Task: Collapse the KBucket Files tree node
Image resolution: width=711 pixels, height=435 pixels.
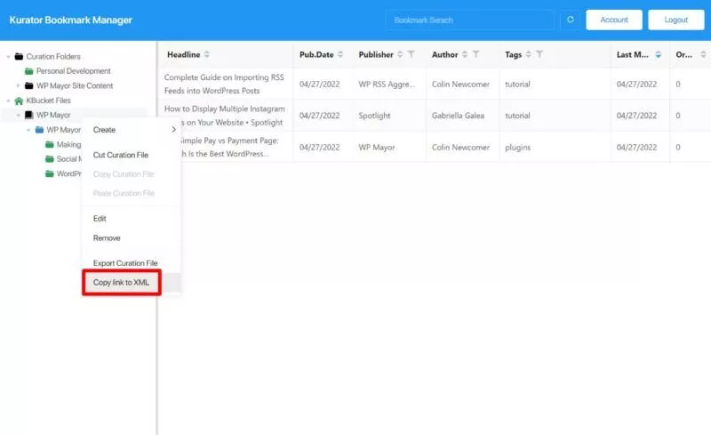Action: click(x=8, y=101)
